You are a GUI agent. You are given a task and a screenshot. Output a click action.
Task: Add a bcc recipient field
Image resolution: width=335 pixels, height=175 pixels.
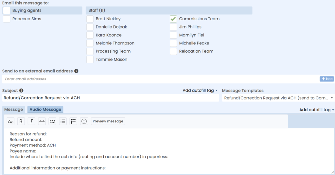pyautogui.click(x=327, y=79)
